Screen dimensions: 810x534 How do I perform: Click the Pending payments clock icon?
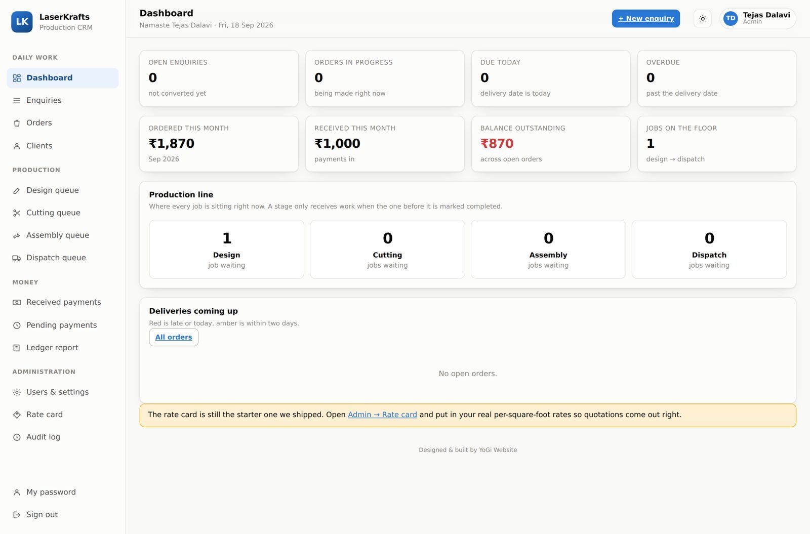[17, 325]
